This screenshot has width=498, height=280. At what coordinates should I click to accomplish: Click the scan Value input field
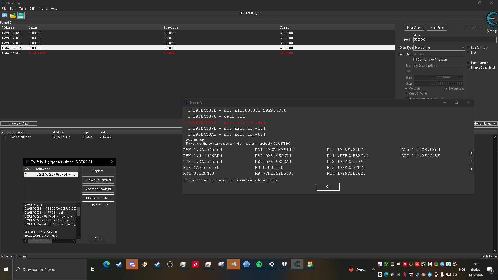click(x=454, y=40)
